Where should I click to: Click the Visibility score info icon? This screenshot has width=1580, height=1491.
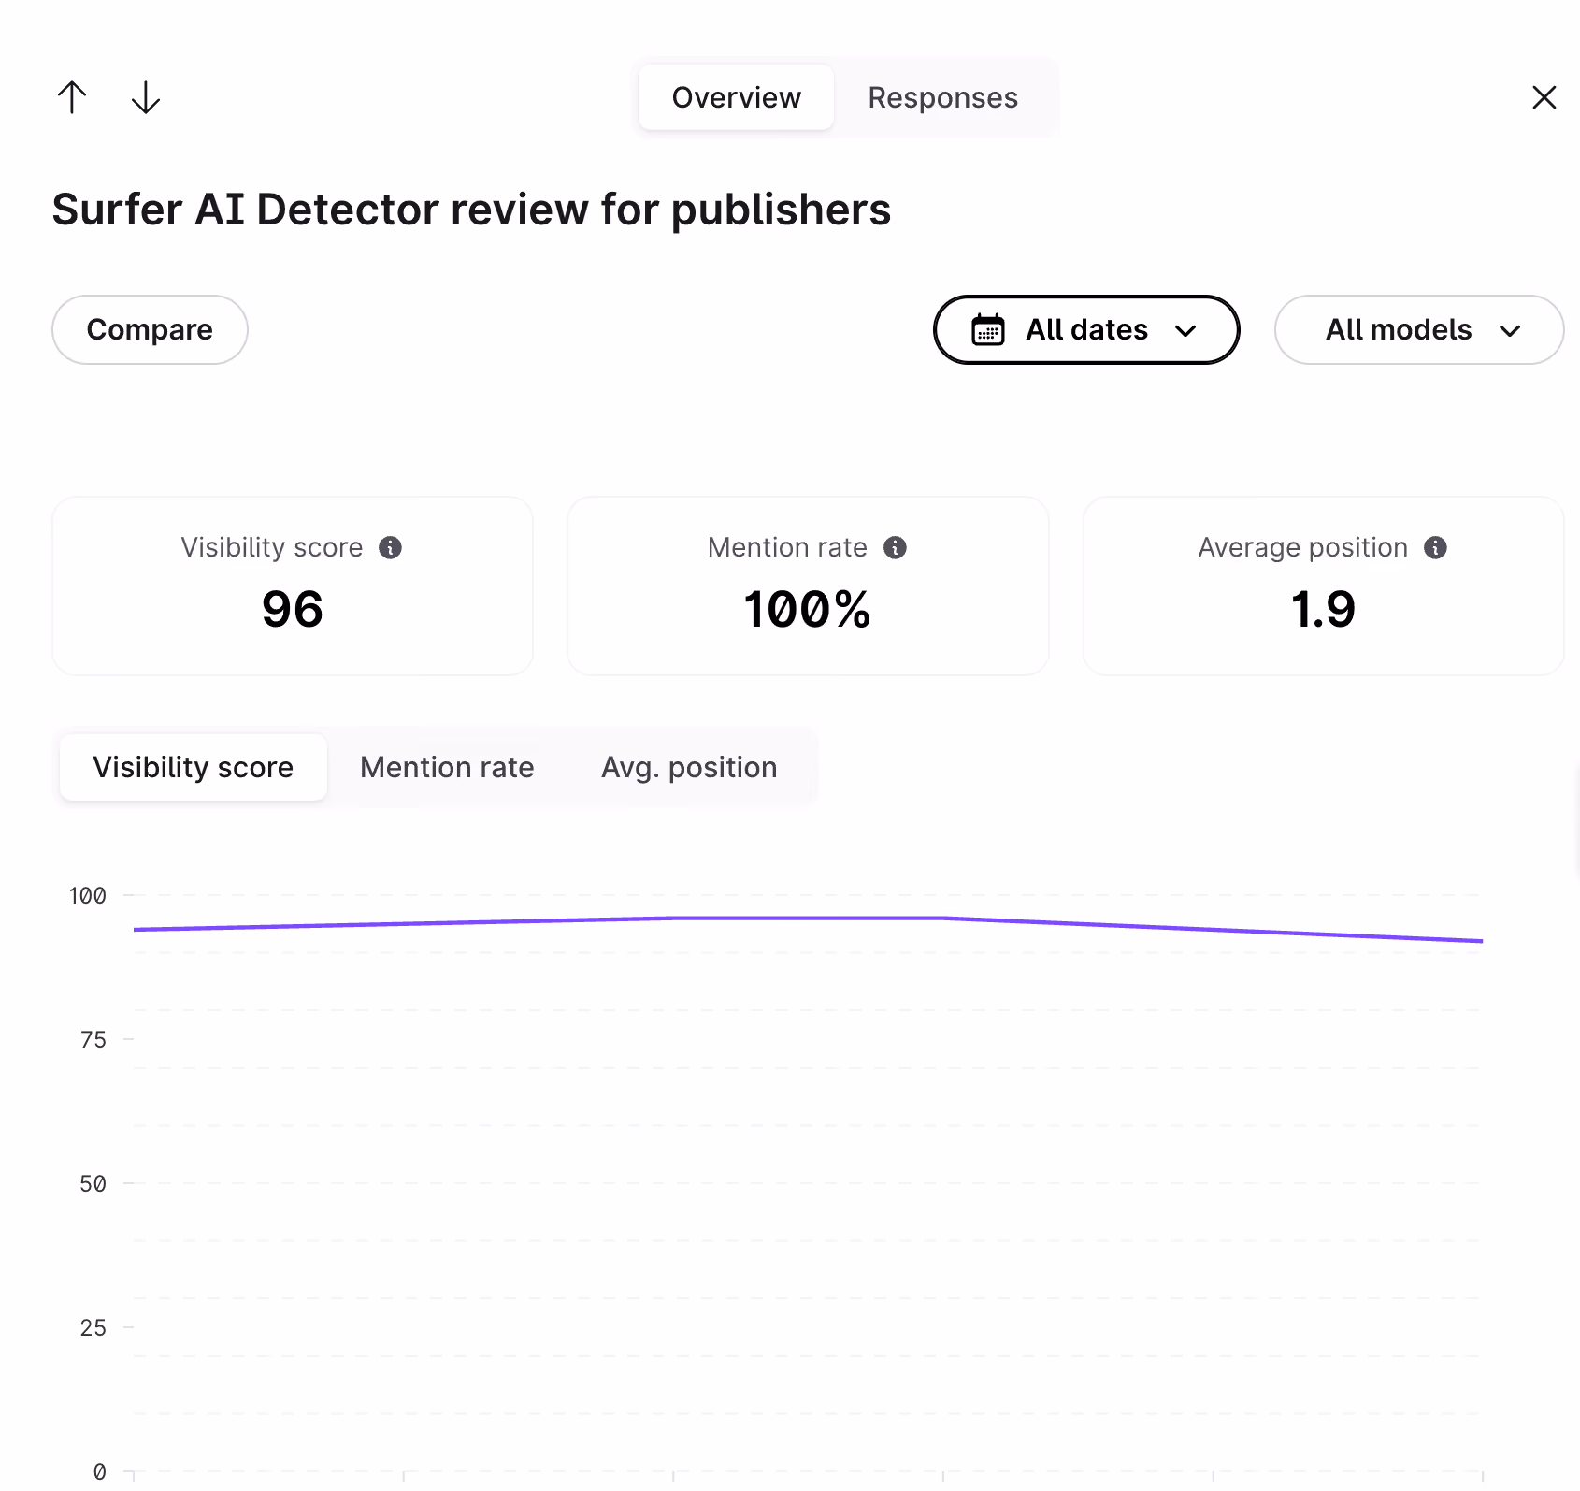[x=390, y=548]
